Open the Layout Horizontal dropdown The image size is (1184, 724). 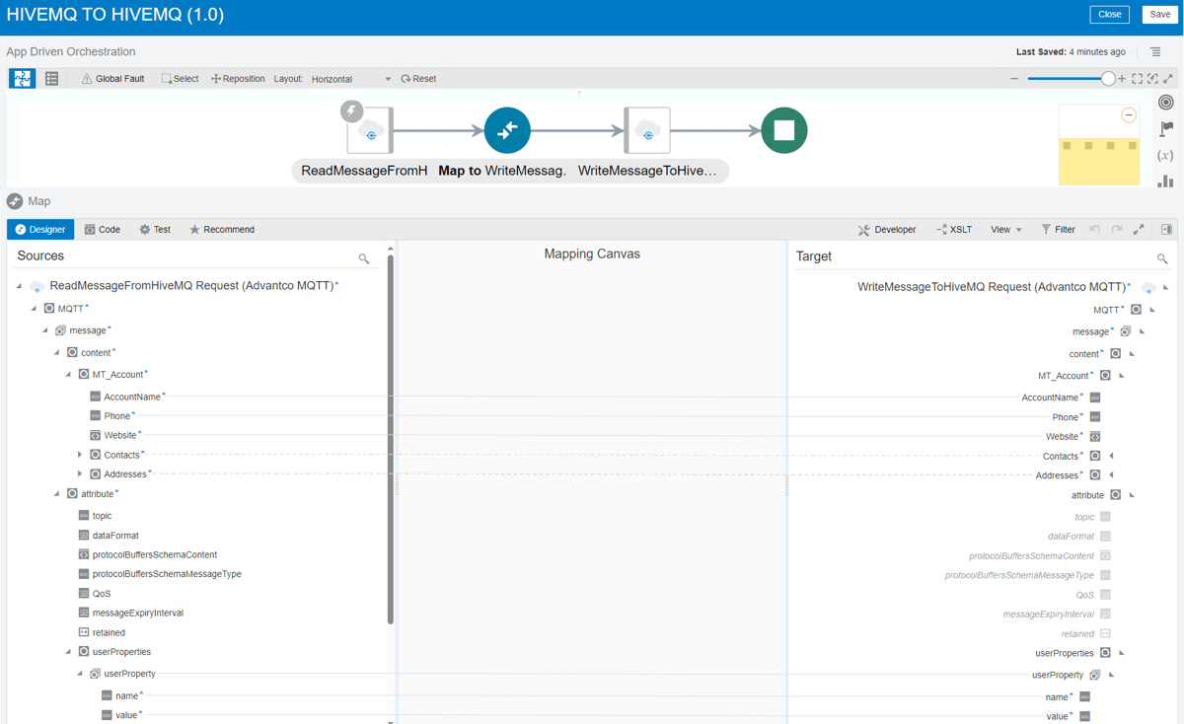point(352,79)
